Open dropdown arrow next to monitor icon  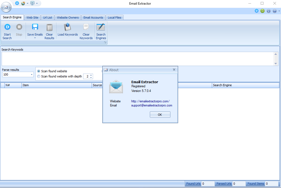click(x=37, y=3)
